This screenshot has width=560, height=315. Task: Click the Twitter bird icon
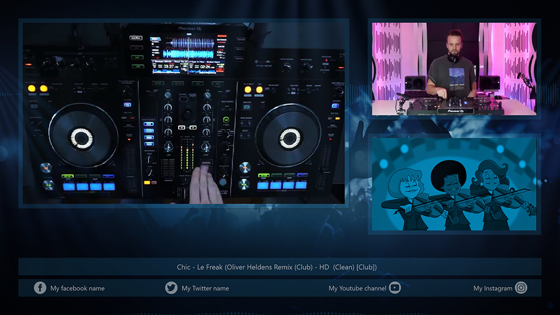point(171,288)
